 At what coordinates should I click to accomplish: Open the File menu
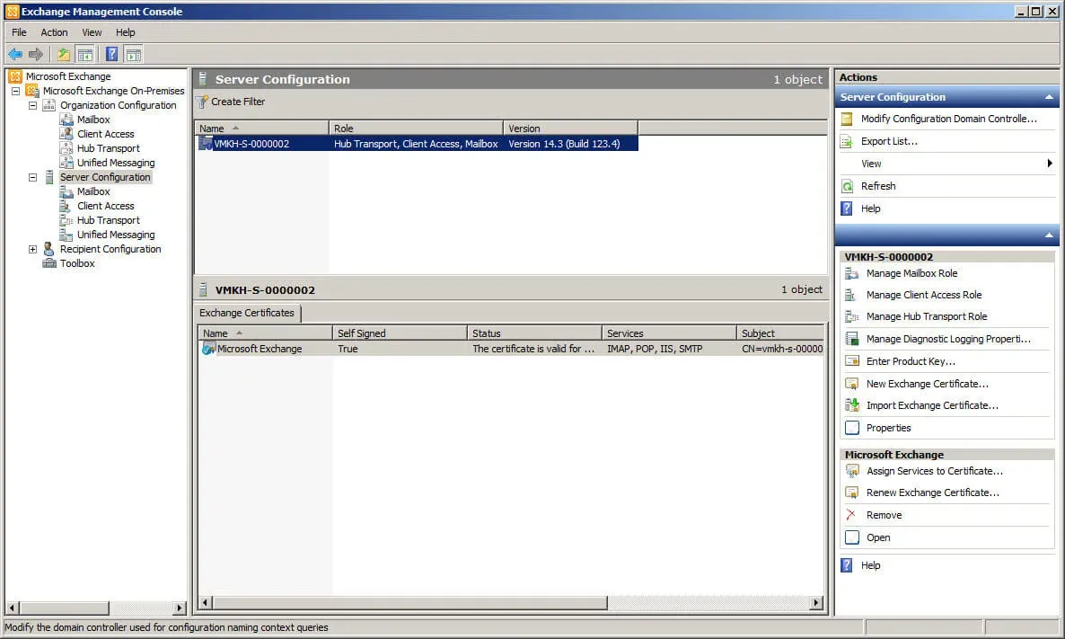[x=19, y=32]
